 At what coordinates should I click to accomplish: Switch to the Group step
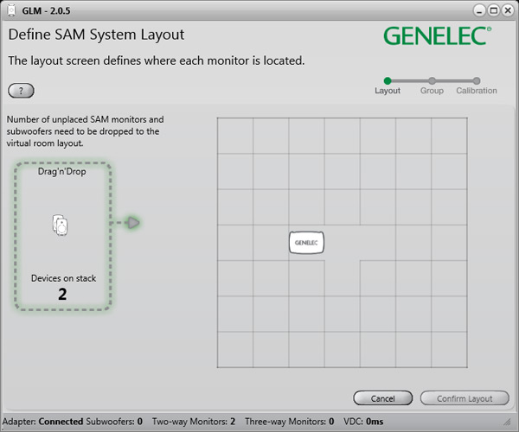point(432,81)
